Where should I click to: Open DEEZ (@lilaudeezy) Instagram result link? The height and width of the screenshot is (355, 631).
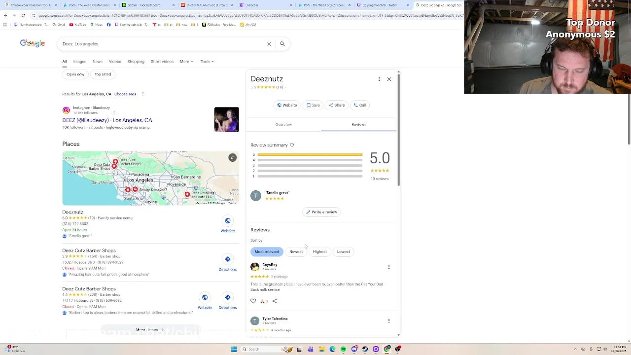tap(107, 120)
